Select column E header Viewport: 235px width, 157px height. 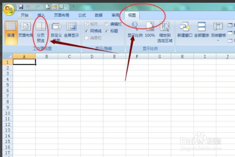point(114,57)
